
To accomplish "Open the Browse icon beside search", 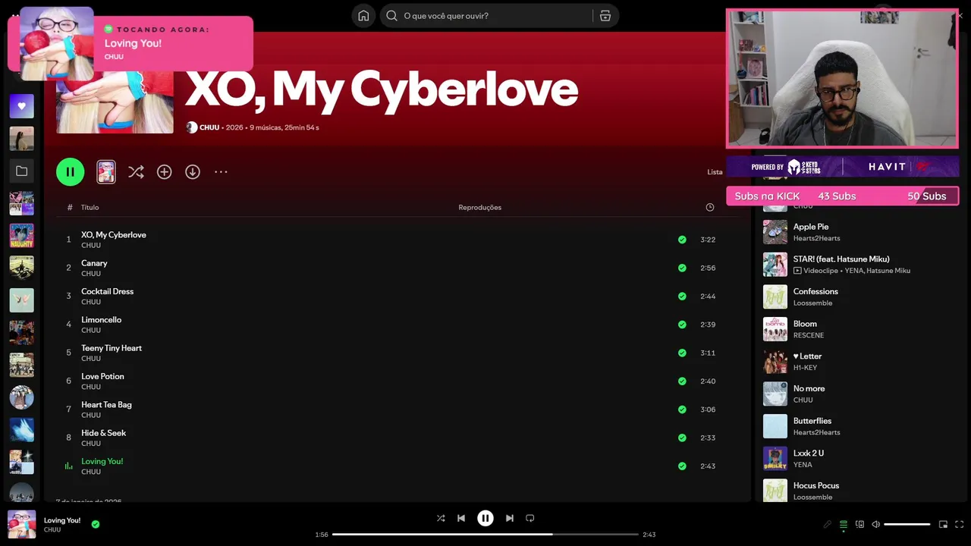I will coord(605,16).
